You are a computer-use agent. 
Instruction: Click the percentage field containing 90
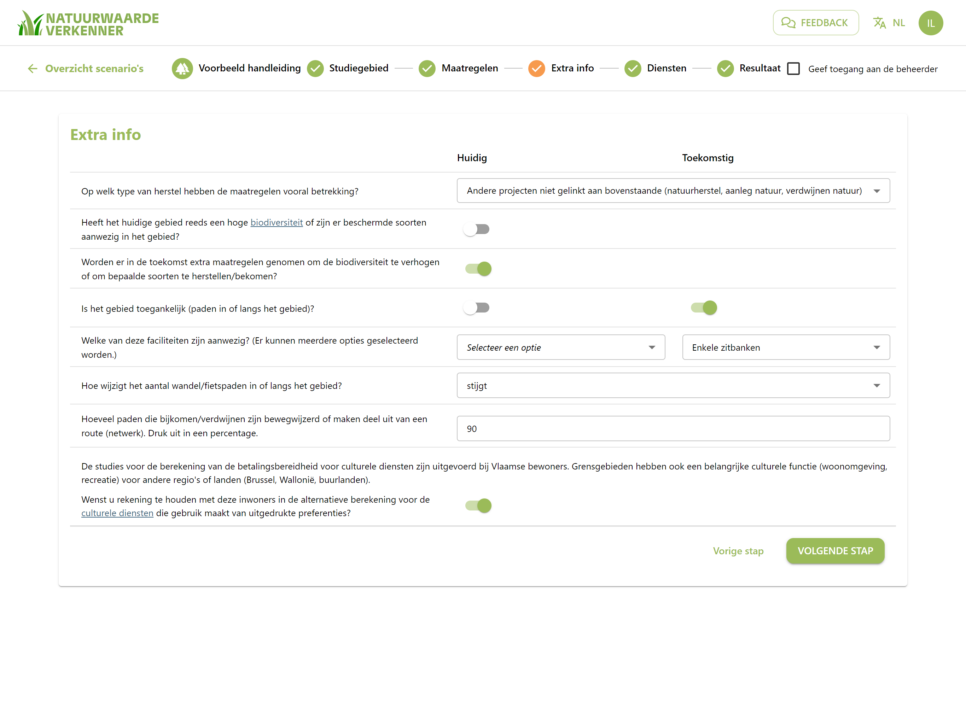tap(673, 428)
